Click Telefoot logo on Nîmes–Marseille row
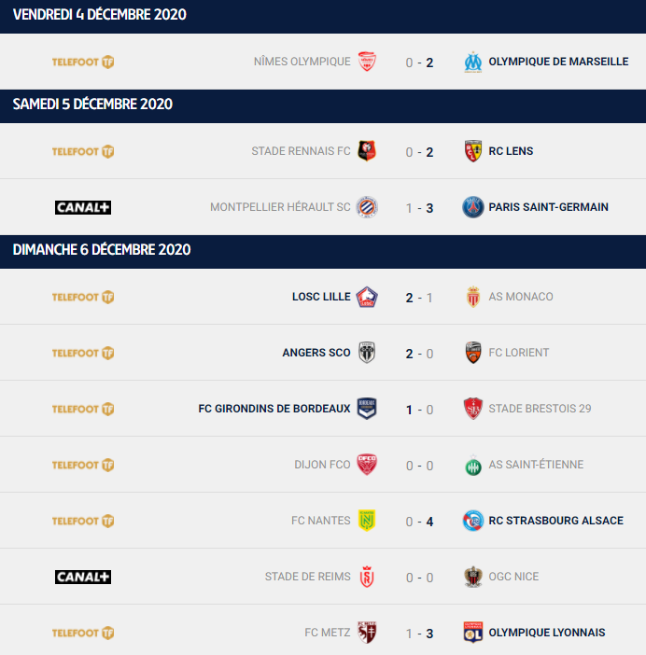The image size is (646, 655). click(83, 62)
